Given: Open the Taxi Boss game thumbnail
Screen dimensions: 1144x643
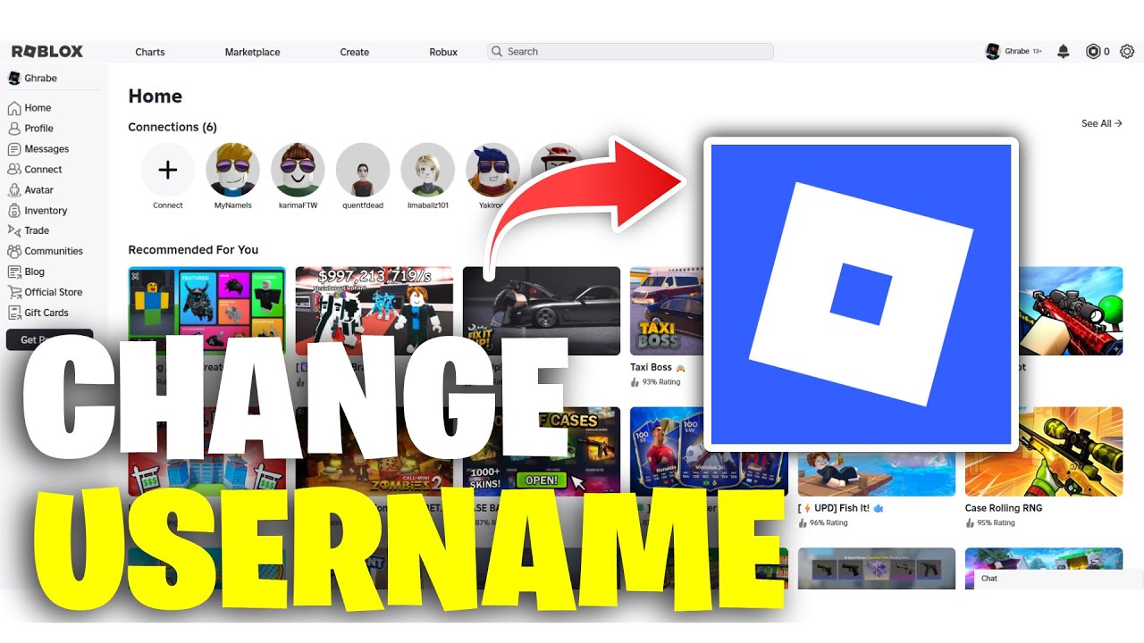Looking at the screenshot, I should click(x=666, y=311).
